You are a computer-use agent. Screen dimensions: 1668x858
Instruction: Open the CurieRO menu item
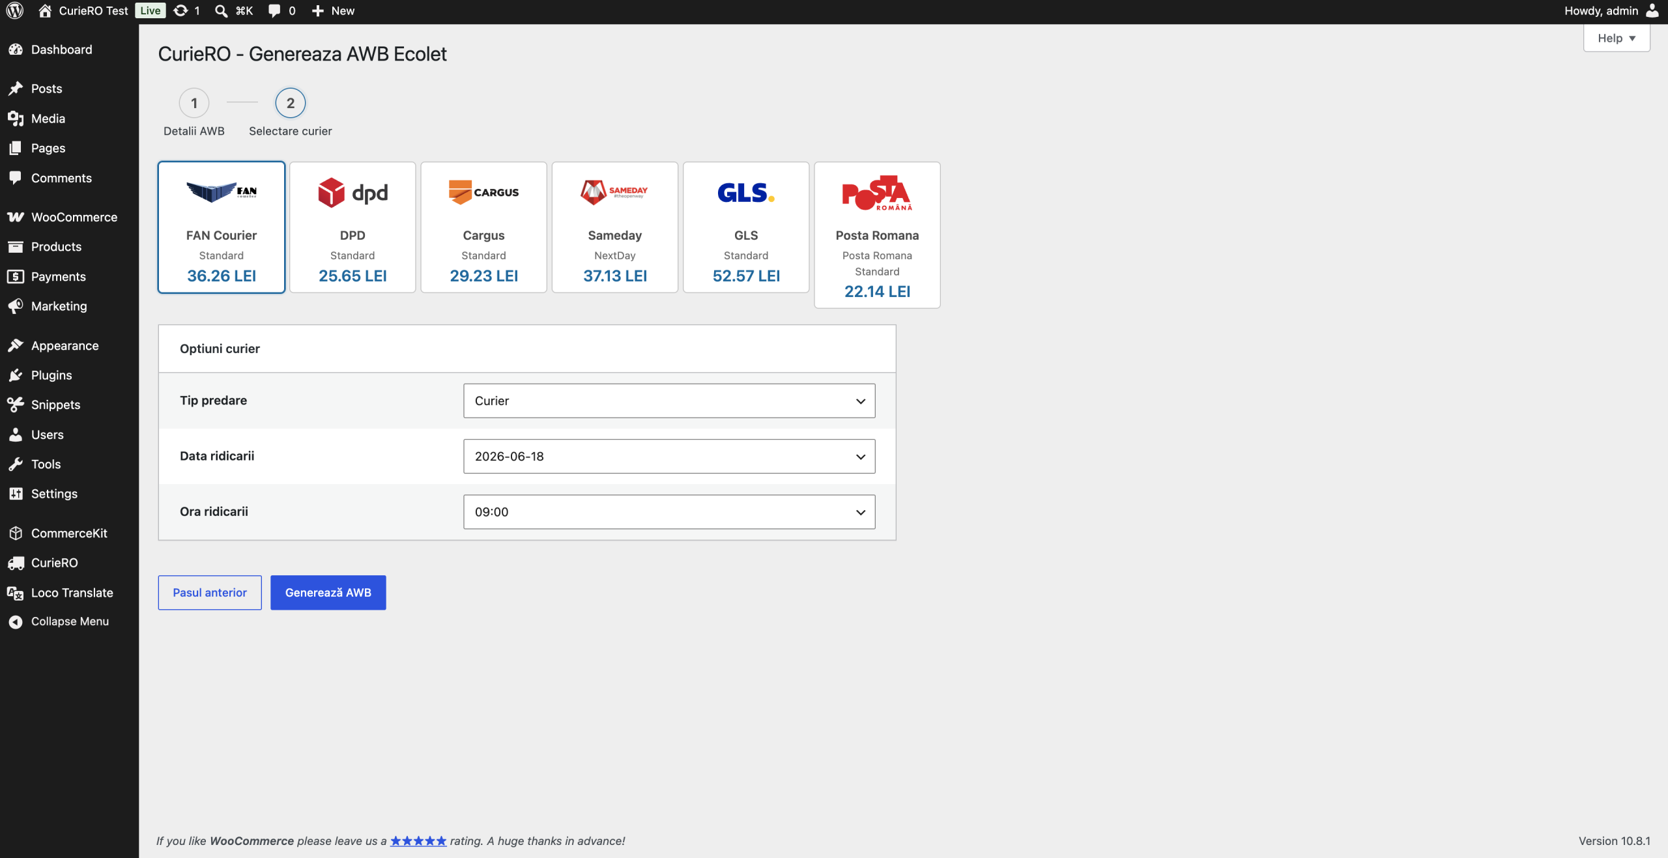69,563
